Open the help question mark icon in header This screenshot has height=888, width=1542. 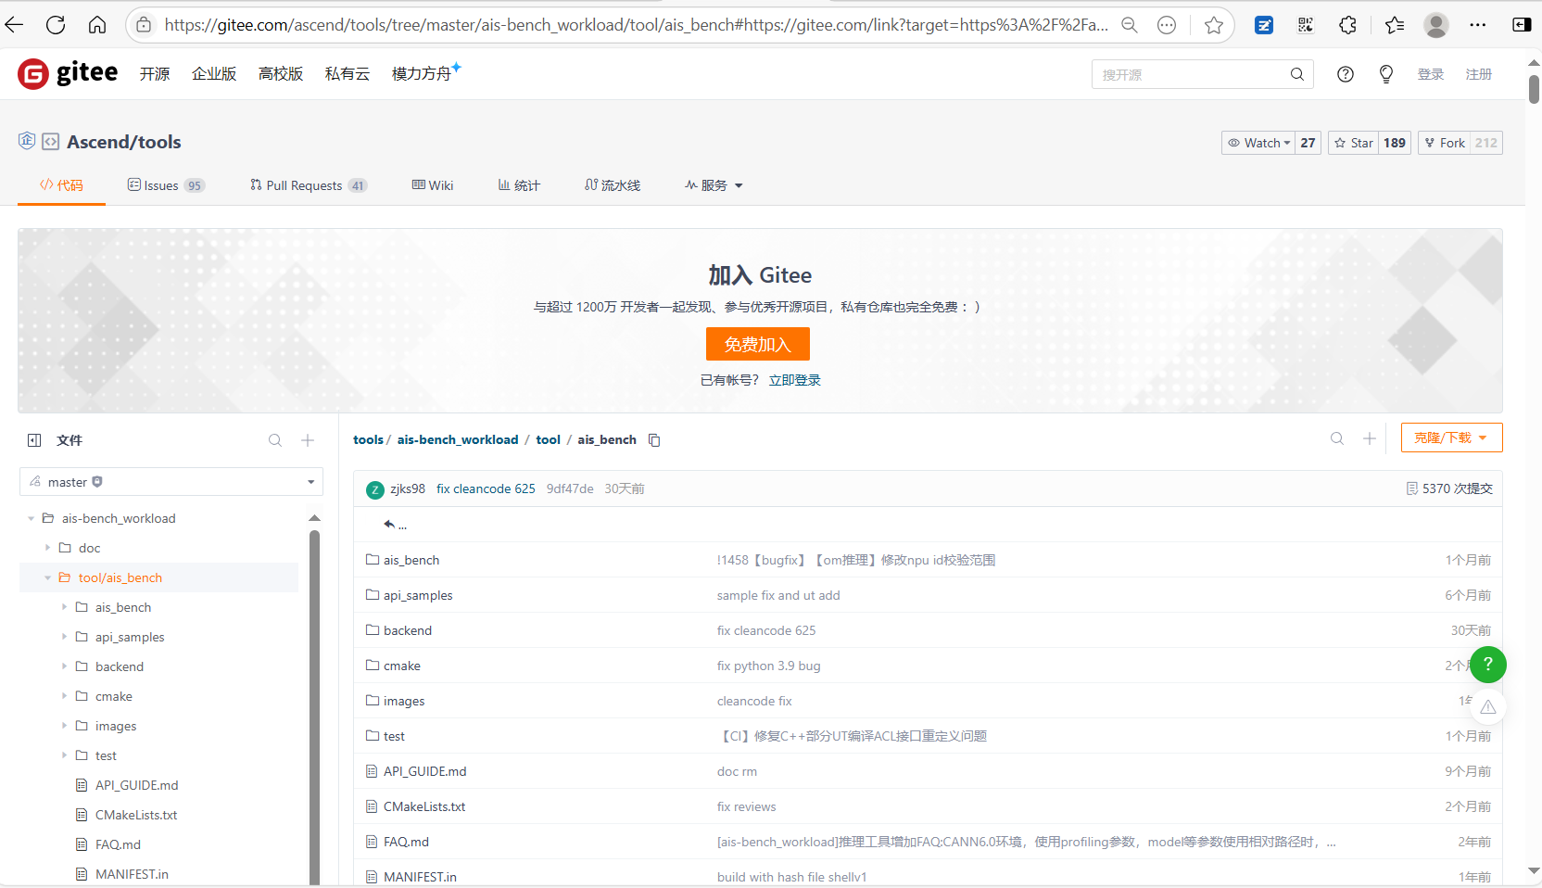(1345, 74)
